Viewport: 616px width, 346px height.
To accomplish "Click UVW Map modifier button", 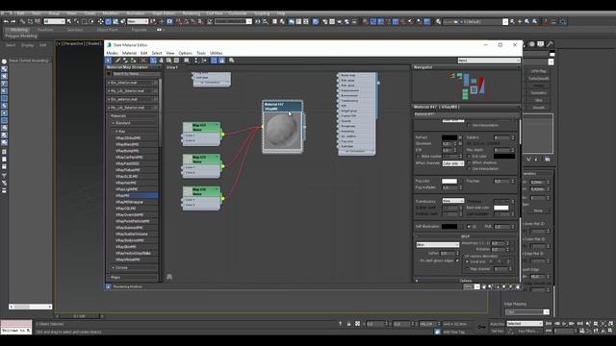I will pos(539,71).
